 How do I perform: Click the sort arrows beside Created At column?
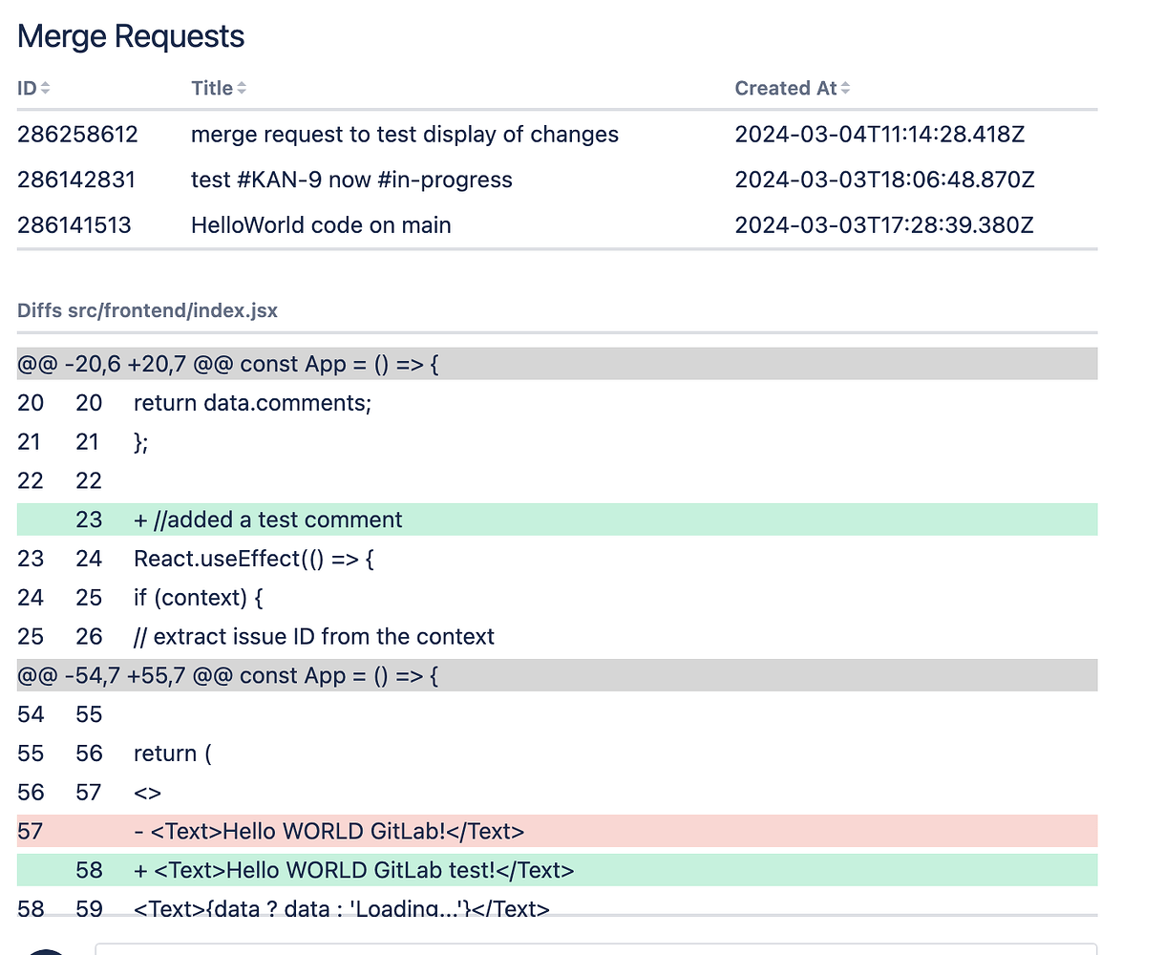click(846, 88)
